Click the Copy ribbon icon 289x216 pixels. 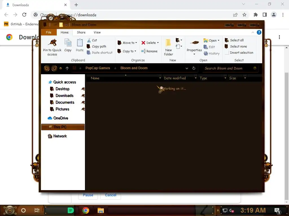[68, 45]
